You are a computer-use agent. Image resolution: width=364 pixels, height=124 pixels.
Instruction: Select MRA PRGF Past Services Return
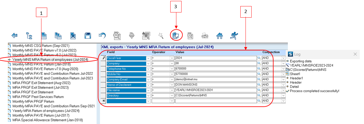38,97
